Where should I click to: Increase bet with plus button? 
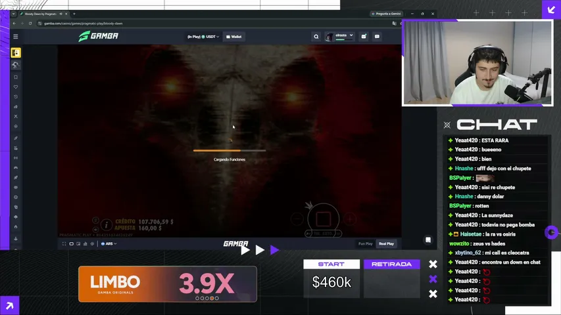350,219
